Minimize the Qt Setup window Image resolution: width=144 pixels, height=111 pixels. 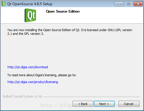(119, 4)
